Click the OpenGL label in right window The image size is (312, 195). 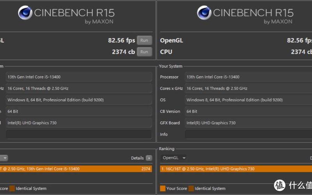tap(172, 41)
